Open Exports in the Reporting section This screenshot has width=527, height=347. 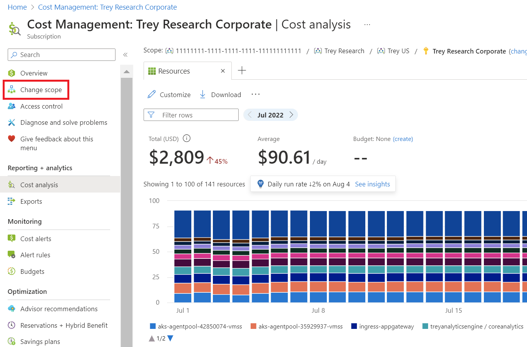[31, 201]
